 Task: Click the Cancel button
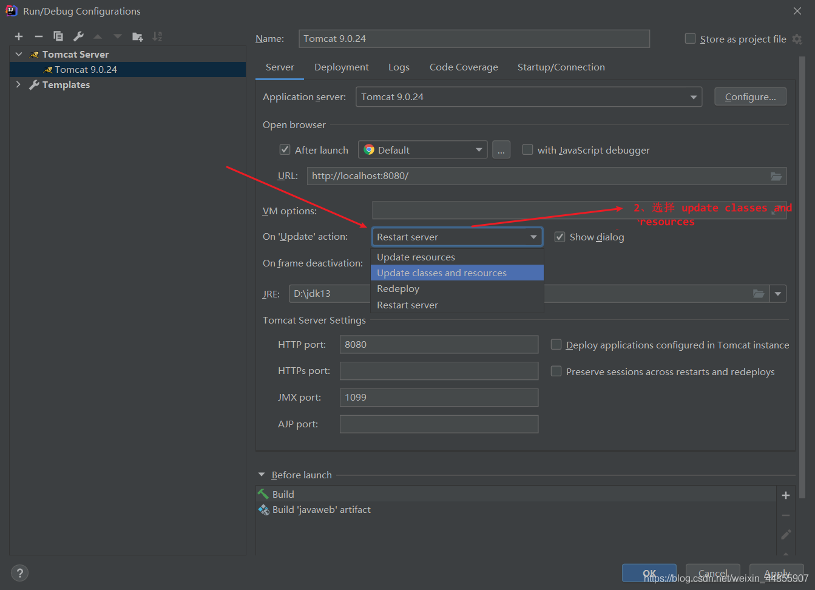tap(713, 573)
